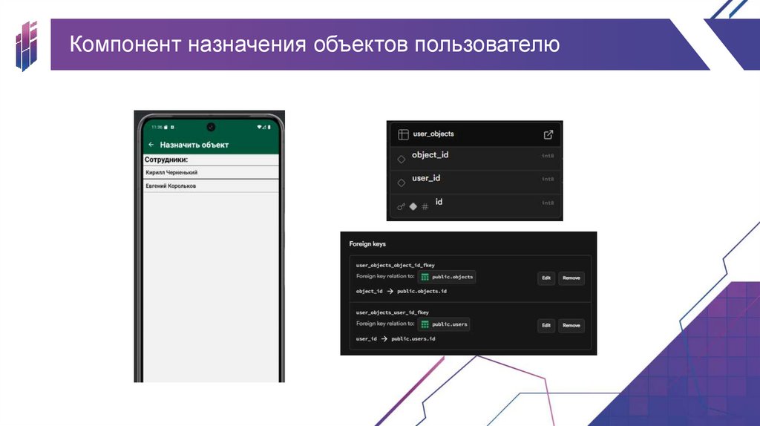This screenshot has width=760, height=426.
Task: Click the filled diamond icon in id row
Action: point(413,206)
